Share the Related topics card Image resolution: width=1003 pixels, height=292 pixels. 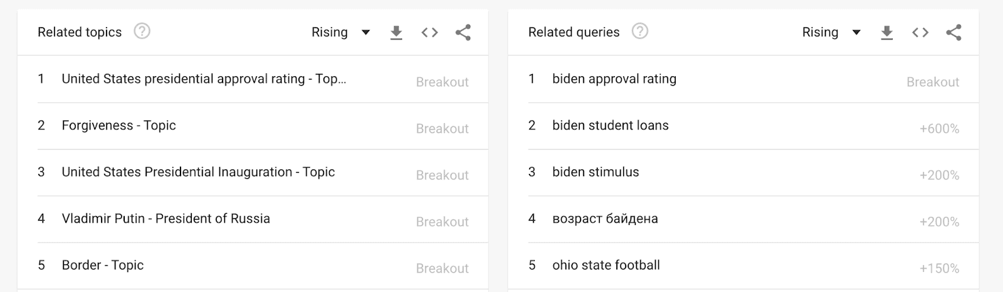click(463, 33)
